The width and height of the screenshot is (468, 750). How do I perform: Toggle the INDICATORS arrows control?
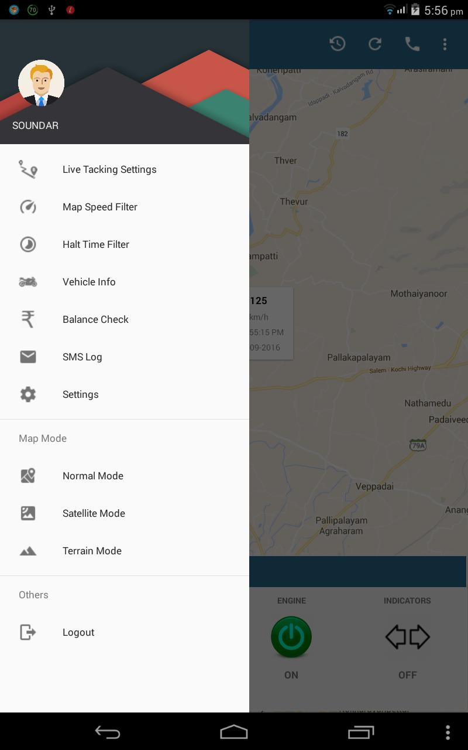point(407,637)
